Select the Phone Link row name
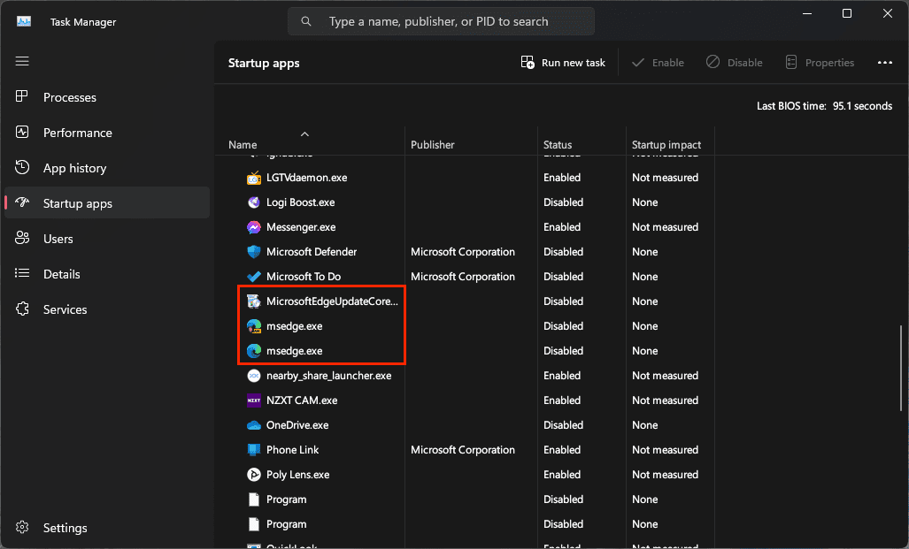The height and width of the screenshot is (549, 909). click(x=292, y=450)
